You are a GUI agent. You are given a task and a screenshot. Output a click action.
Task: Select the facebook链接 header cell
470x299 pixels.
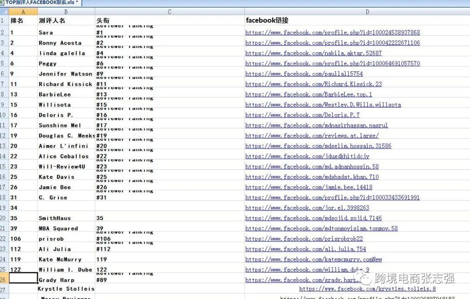(357, 20)
